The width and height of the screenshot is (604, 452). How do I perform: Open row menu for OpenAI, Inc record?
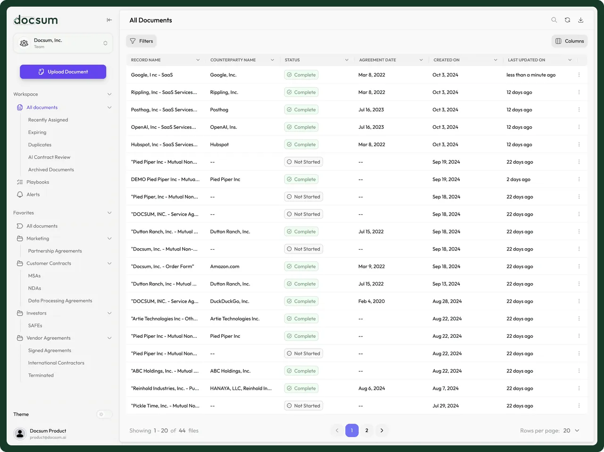point(579,127)
